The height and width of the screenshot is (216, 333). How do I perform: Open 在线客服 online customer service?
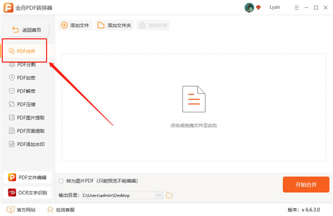coord(61,210)
